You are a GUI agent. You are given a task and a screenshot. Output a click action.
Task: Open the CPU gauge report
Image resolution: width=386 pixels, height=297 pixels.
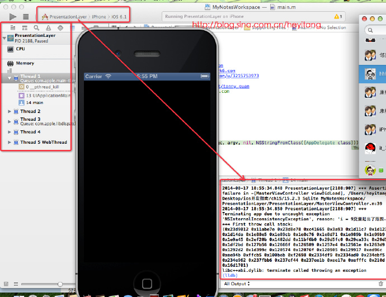[36, 49]
